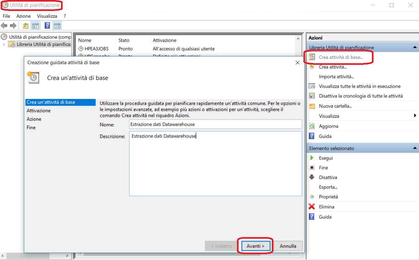Image resolution: width=419 pixels, height=260 pixels.
Task: Click the Pronto status of HPEA3JOBS
Action: click(126, 49)
